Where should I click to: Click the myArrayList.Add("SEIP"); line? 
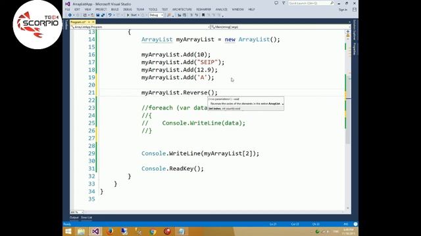183,62
